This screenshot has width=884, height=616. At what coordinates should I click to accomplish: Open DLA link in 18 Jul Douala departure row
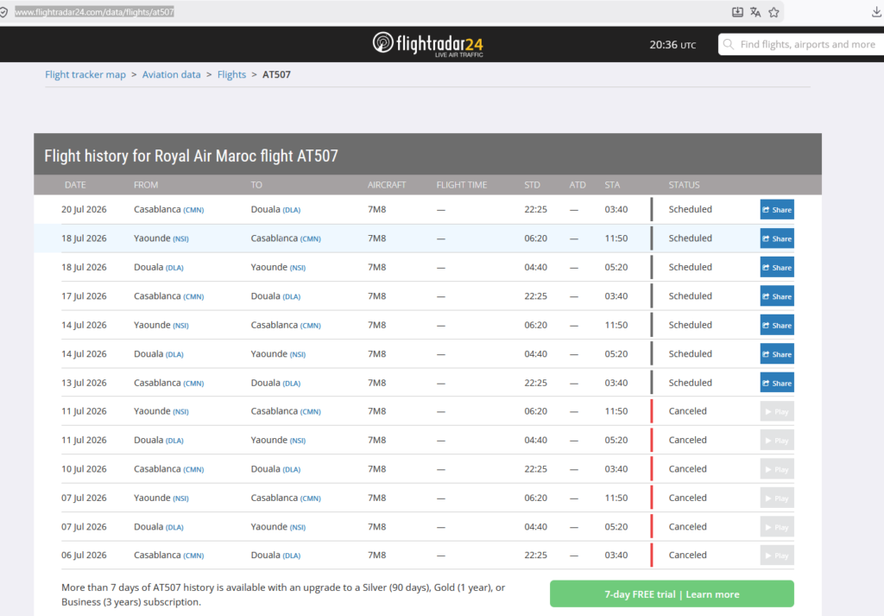point(174,268)
